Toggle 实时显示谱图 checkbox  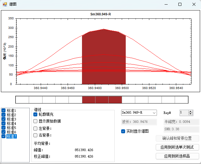pyautogui.click(x=123, y=131)
